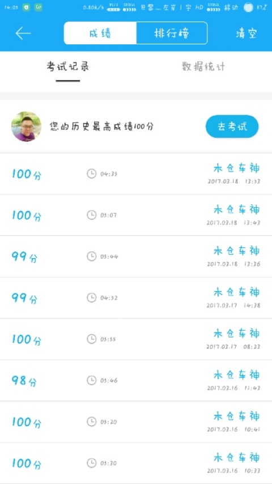This screenshot has width=272, height=484.
Task: Click the clock icon beside 03:44
Action: pos(91,256)
